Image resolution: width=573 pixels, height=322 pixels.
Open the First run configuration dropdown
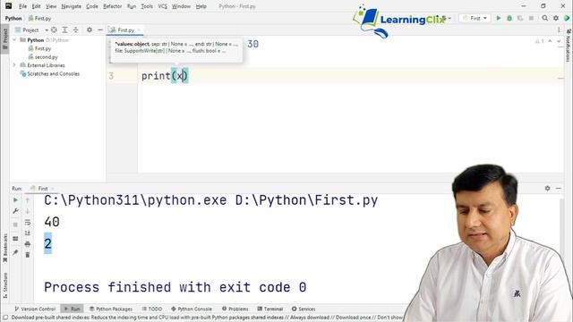(475, 18)
